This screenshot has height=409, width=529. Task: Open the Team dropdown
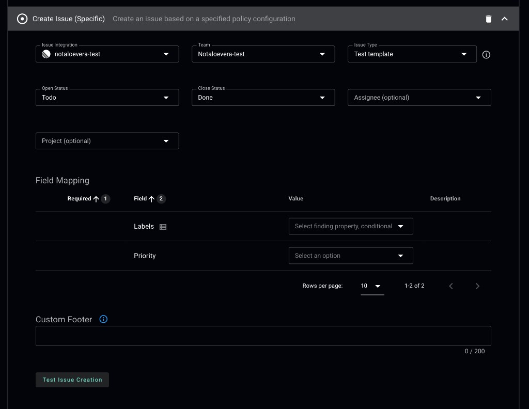click(x=263, y=54)
